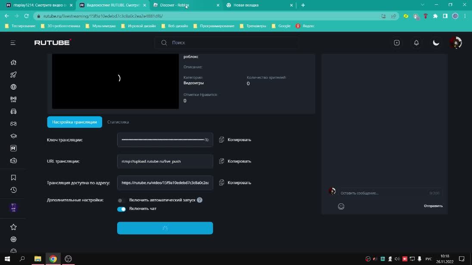
Task: Open the emoji picker in chat
Action: [341, 206]
